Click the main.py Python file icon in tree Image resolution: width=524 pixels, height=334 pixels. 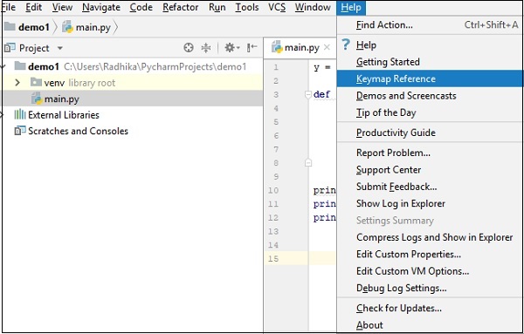coord(37,99)
